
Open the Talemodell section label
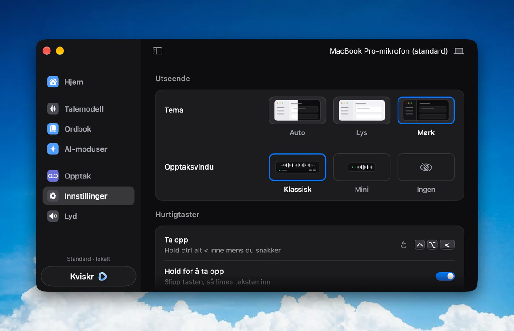coord(84,109)
